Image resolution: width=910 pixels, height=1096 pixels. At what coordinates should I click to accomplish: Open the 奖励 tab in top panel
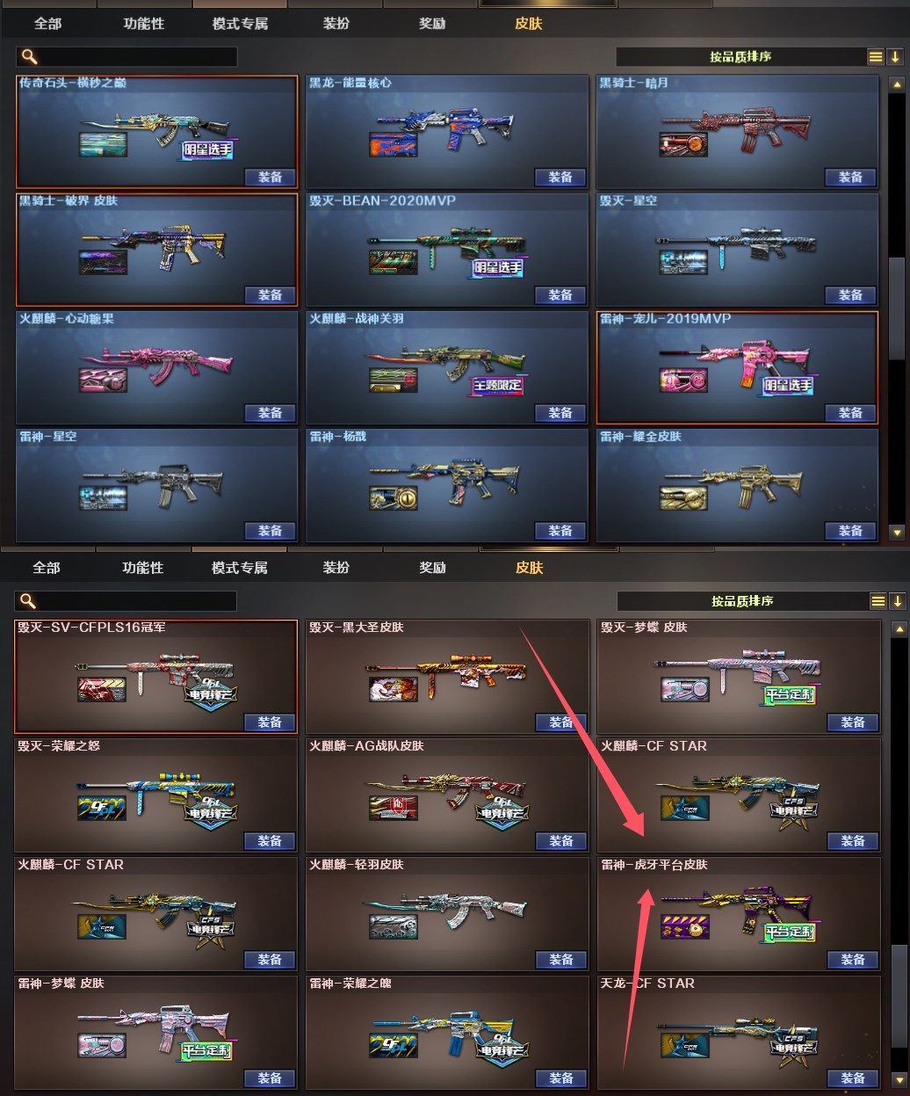tap(432, 24)
